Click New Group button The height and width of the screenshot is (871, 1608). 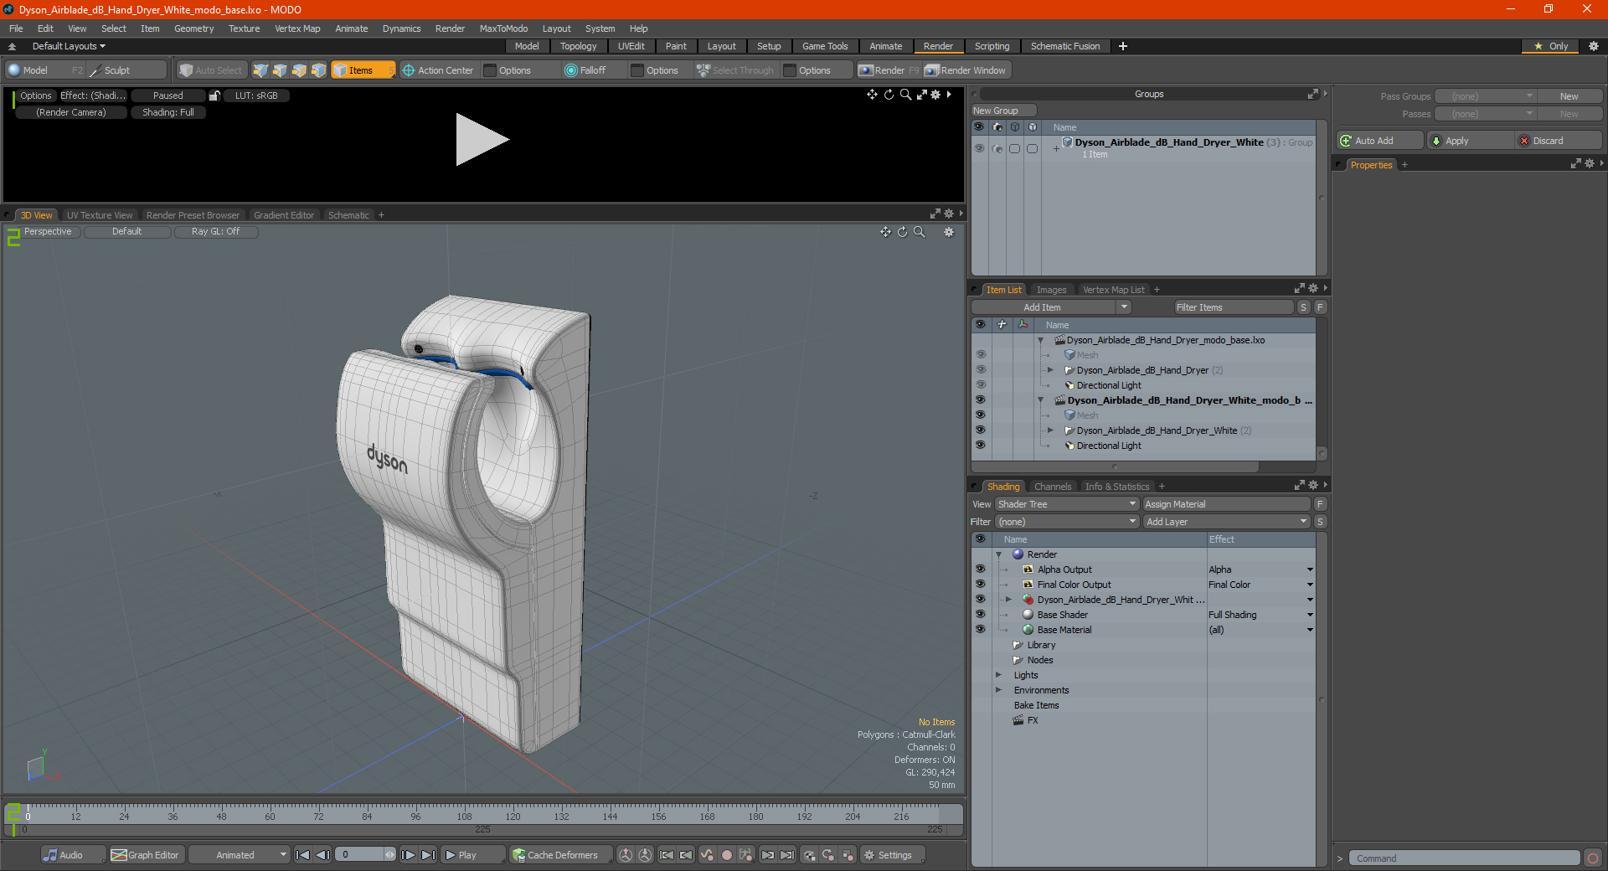(1003, 111)
